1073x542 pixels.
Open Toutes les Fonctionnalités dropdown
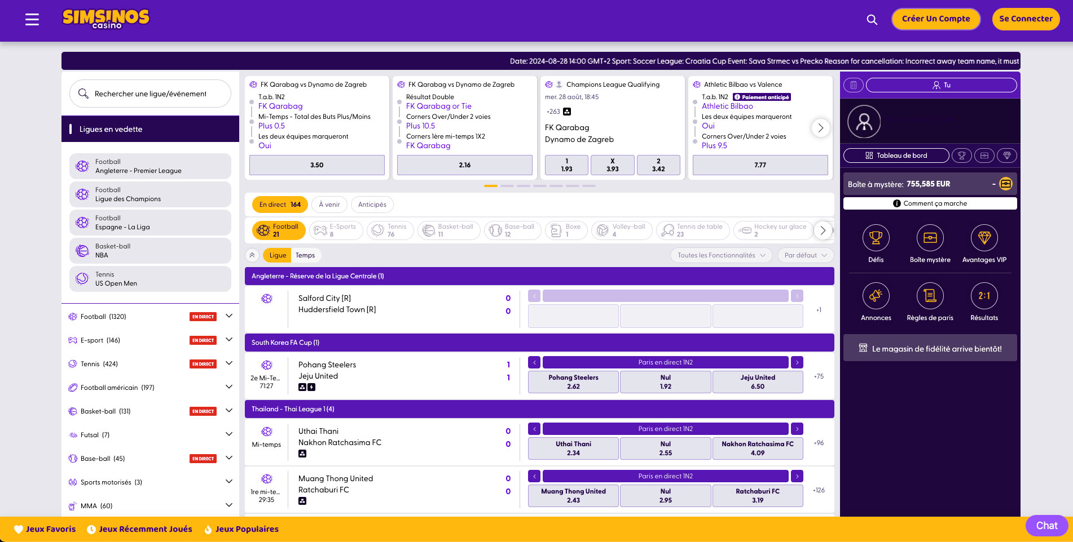721,255
